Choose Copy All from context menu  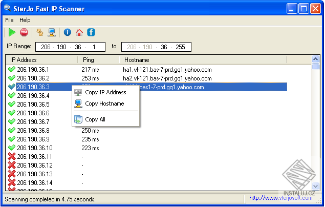point(105,119)
